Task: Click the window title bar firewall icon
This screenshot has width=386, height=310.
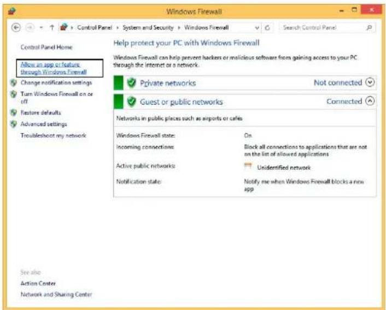Action: (11, 11)
